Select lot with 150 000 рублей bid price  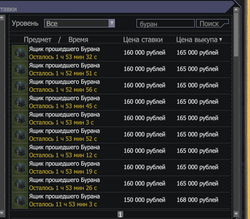tap(121, 200)
